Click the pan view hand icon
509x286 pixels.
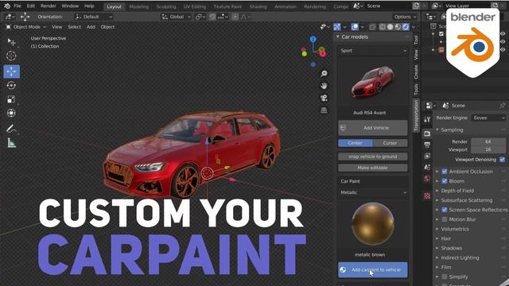tap(324, 86)
